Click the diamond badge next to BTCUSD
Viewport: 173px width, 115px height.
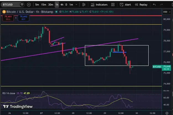(22, 5)
